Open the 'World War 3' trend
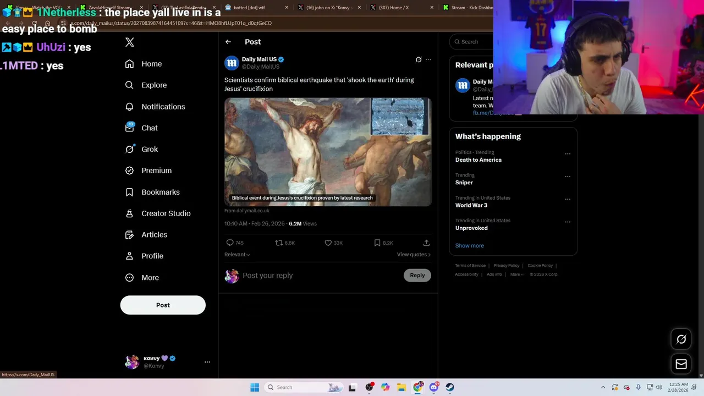The image size is (704, 396). (471, 205)
